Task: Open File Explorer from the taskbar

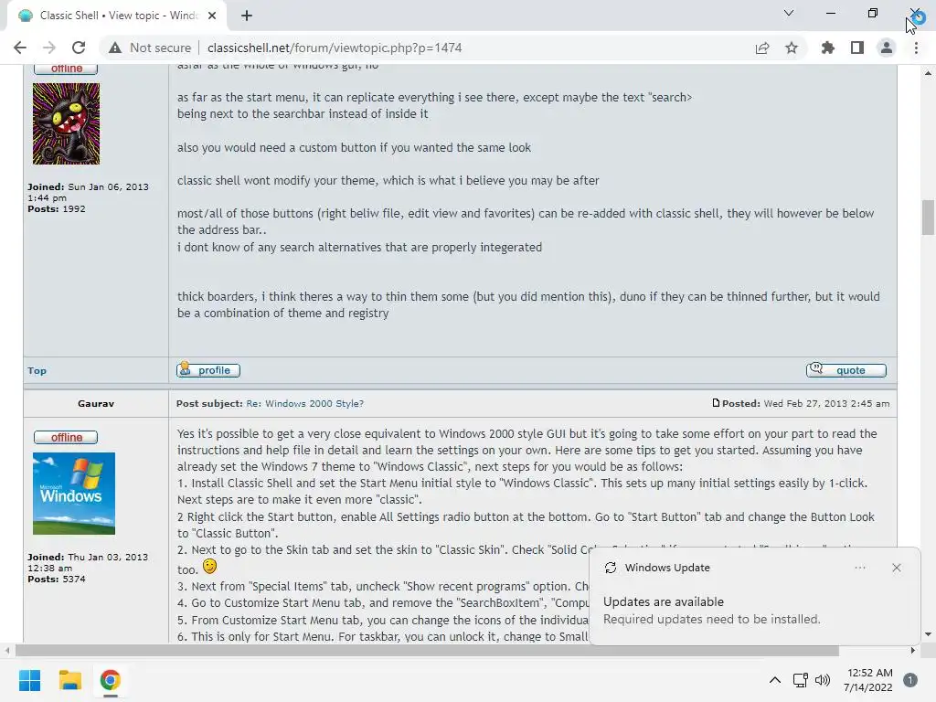Action: 69,680
